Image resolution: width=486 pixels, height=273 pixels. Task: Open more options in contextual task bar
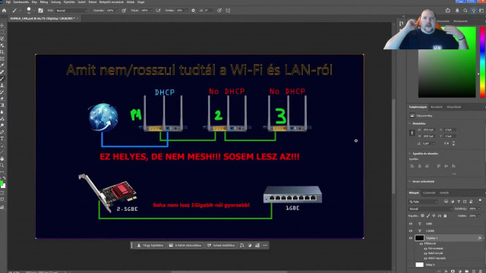coord(265,245)
